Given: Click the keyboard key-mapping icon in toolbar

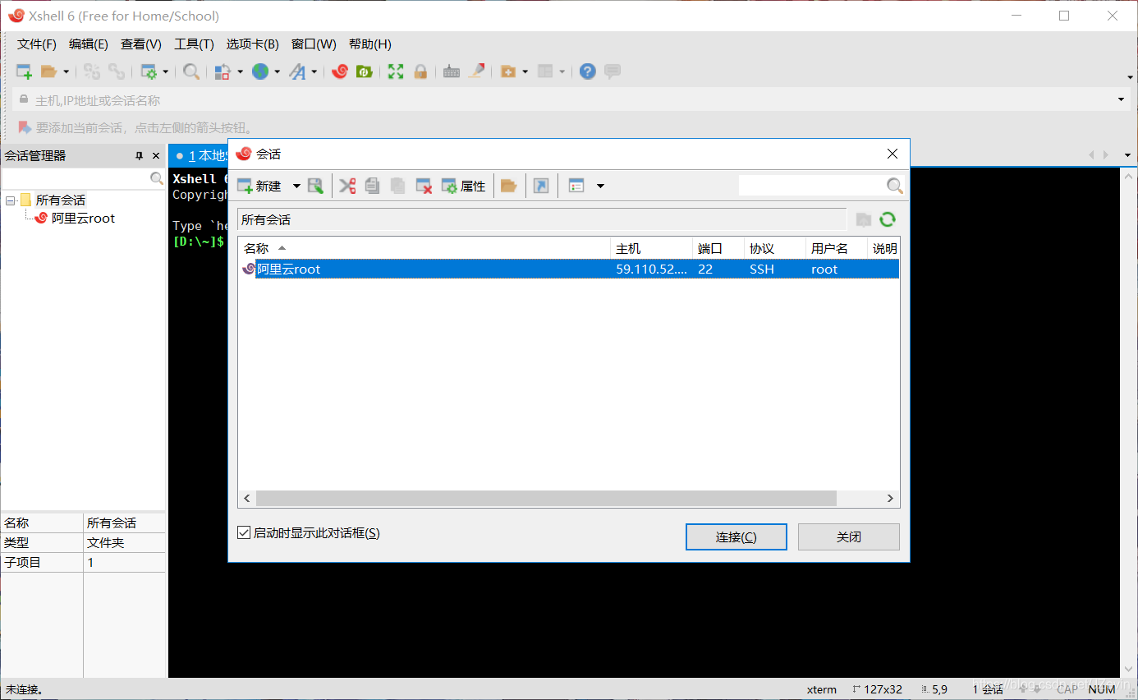Looking at the screenshot, I should [x=451, y=71].
